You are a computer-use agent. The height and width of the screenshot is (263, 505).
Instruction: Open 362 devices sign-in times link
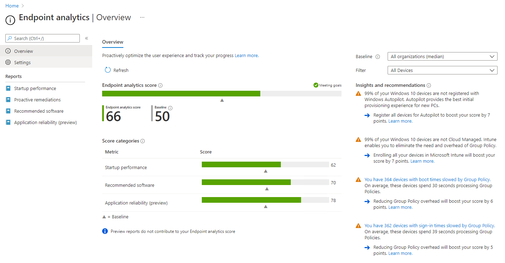[429, 226]
